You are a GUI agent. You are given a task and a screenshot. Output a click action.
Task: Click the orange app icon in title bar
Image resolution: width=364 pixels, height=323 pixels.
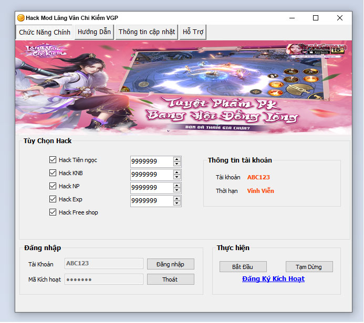tap(21, 18)
